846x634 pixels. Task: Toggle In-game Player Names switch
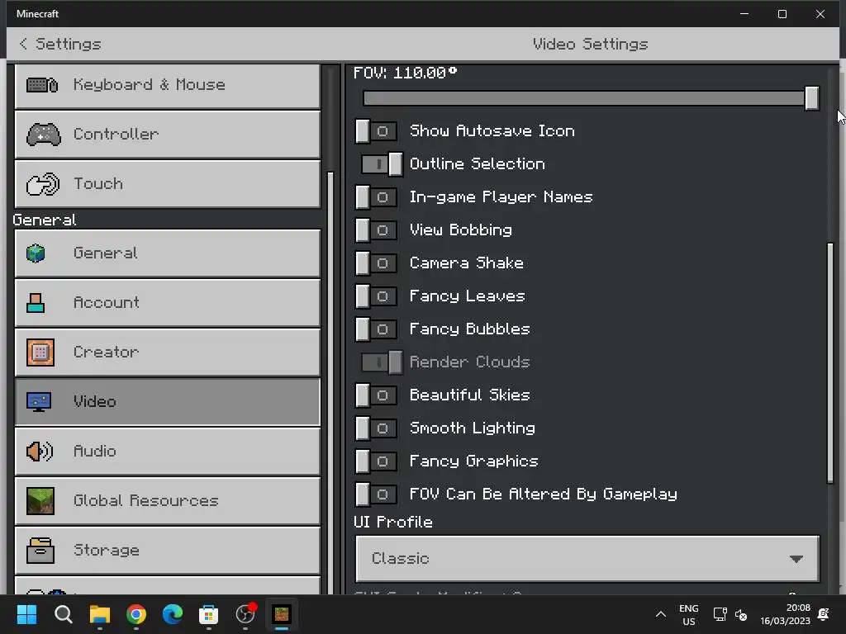tap(376, 197)
